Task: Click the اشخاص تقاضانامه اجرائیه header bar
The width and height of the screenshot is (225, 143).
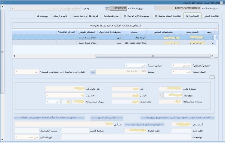Action: point(115,25)
